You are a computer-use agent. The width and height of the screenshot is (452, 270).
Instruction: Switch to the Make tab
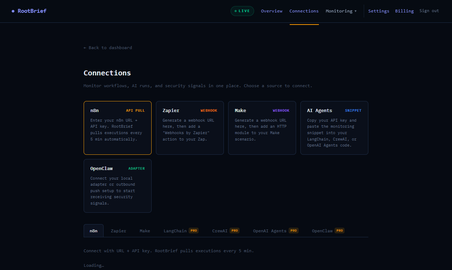point(145,231)
